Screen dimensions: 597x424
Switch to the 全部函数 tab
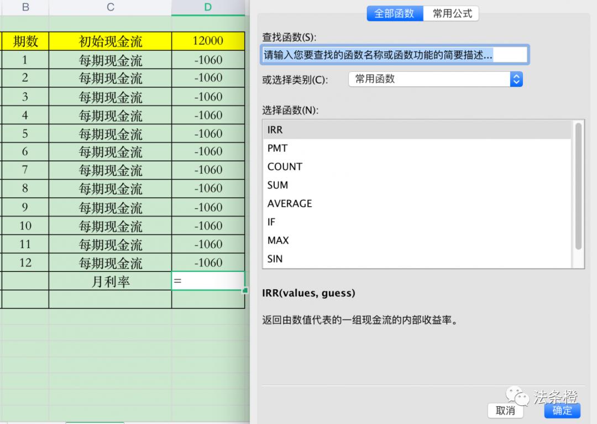395,13
